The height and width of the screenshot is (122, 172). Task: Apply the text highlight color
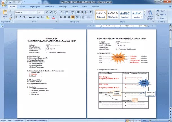click(x=48, y=17)
